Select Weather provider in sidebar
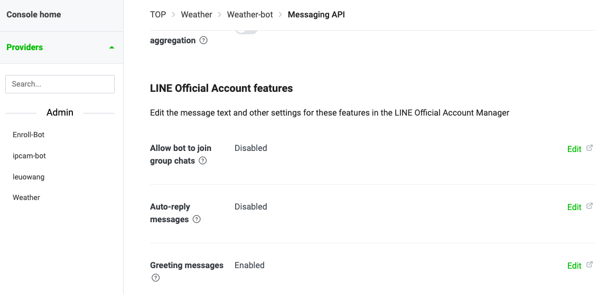607x294 pixels. click(26, 198)
